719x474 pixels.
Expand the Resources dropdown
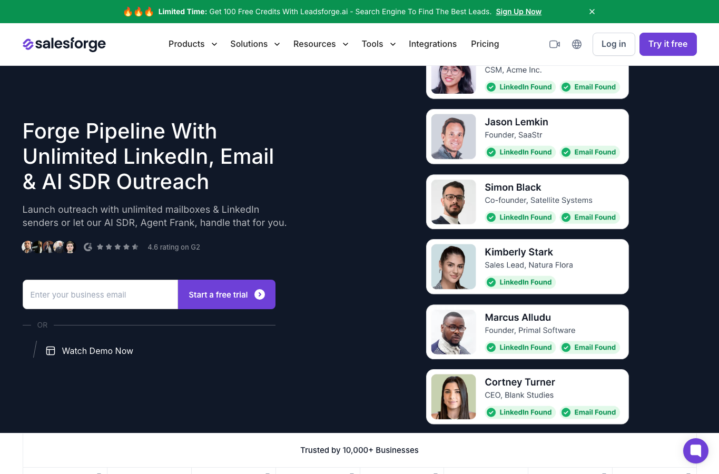pyautogui.click(x=321, y=44)
